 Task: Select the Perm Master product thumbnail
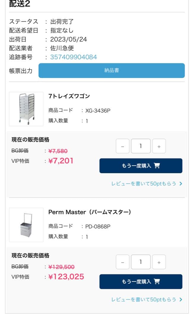pos(26,225)
